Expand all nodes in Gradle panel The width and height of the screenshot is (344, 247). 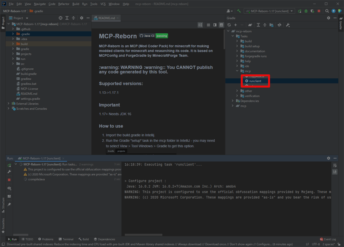(258, 25)
